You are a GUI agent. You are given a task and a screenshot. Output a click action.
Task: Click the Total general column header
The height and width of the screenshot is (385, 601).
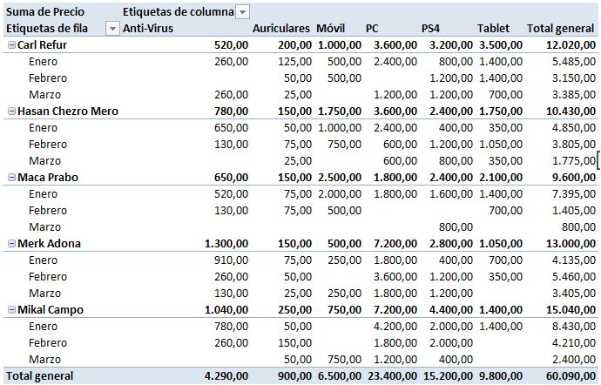point(560,29)
